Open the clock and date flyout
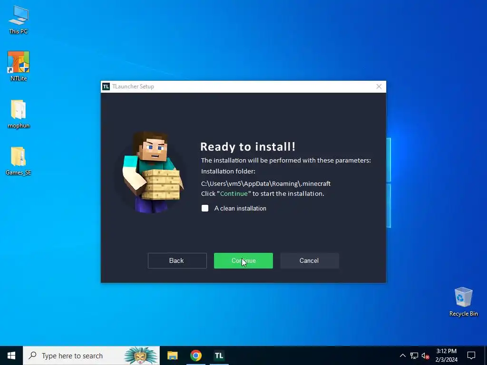Screen dimensions: 487x365 (446, 355)
